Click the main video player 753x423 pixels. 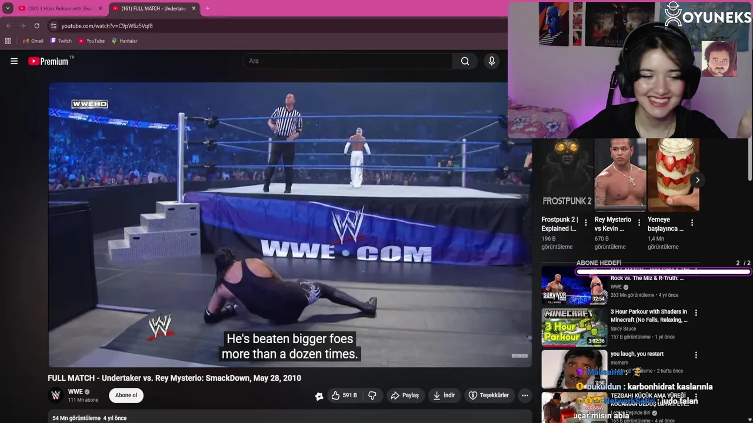coord(290,225)
